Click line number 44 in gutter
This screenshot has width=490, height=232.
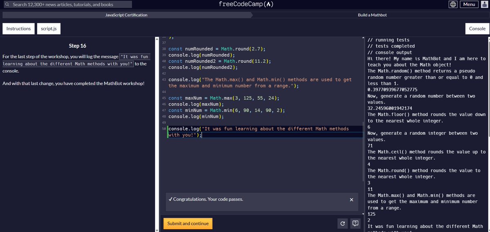coord(164,92)
